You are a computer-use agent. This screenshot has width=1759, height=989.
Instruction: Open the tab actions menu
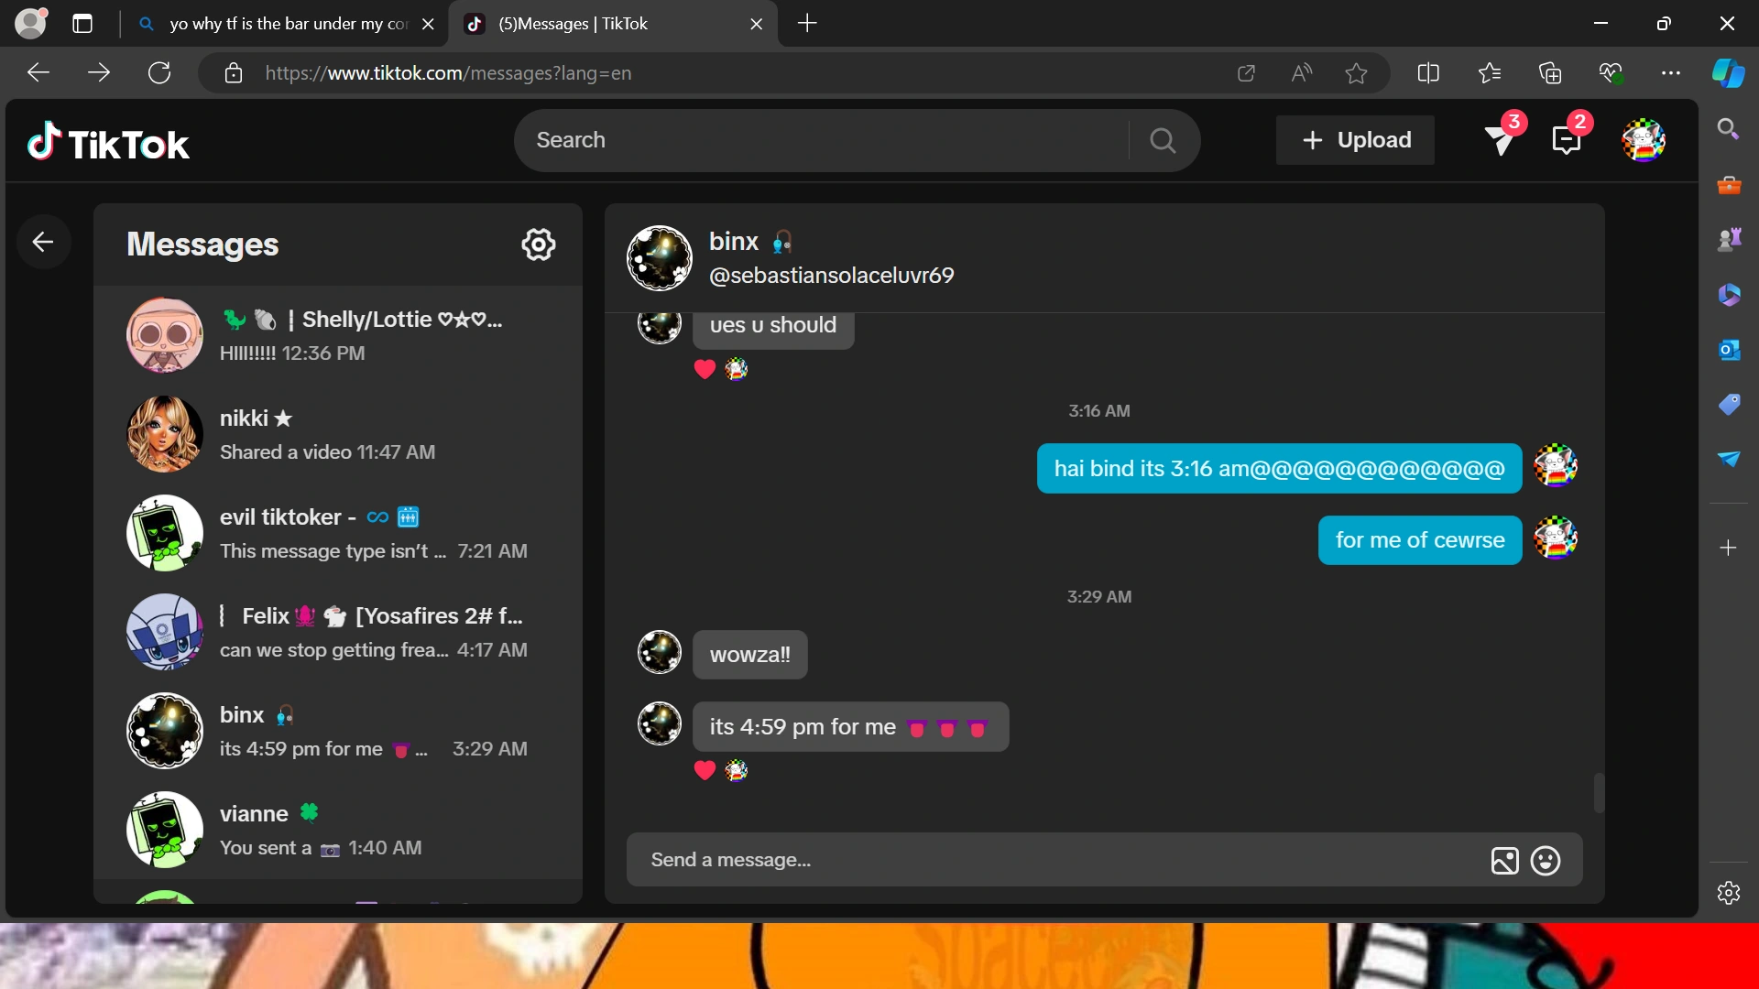pos(82,24)
